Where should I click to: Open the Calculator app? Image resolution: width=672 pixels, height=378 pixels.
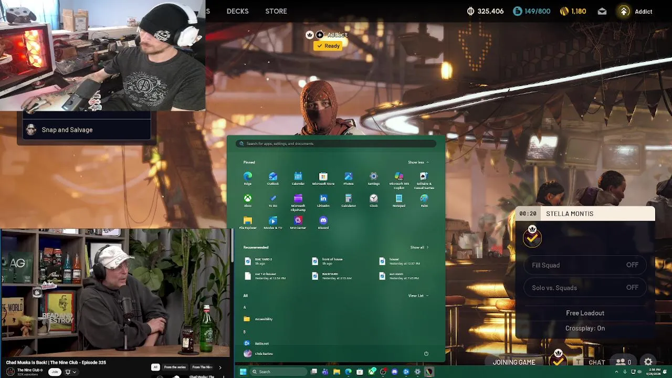[x=349, y=201]
